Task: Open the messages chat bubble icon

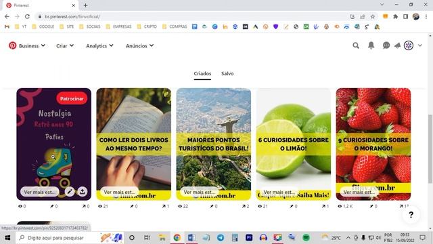Action: (386, 45)
